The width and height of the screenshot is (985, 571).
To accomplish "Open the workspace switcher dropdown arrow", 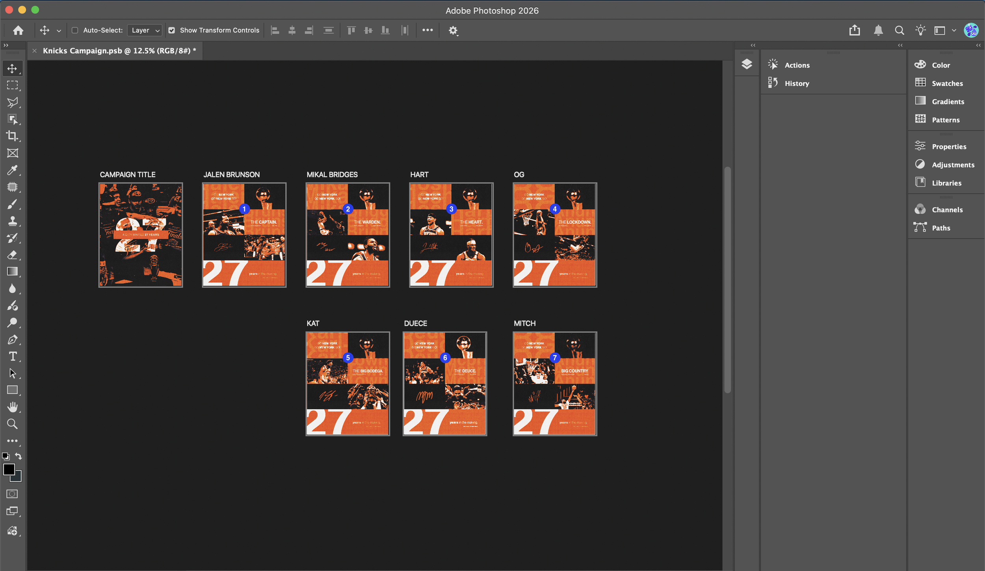I will [x=954, y=30].
